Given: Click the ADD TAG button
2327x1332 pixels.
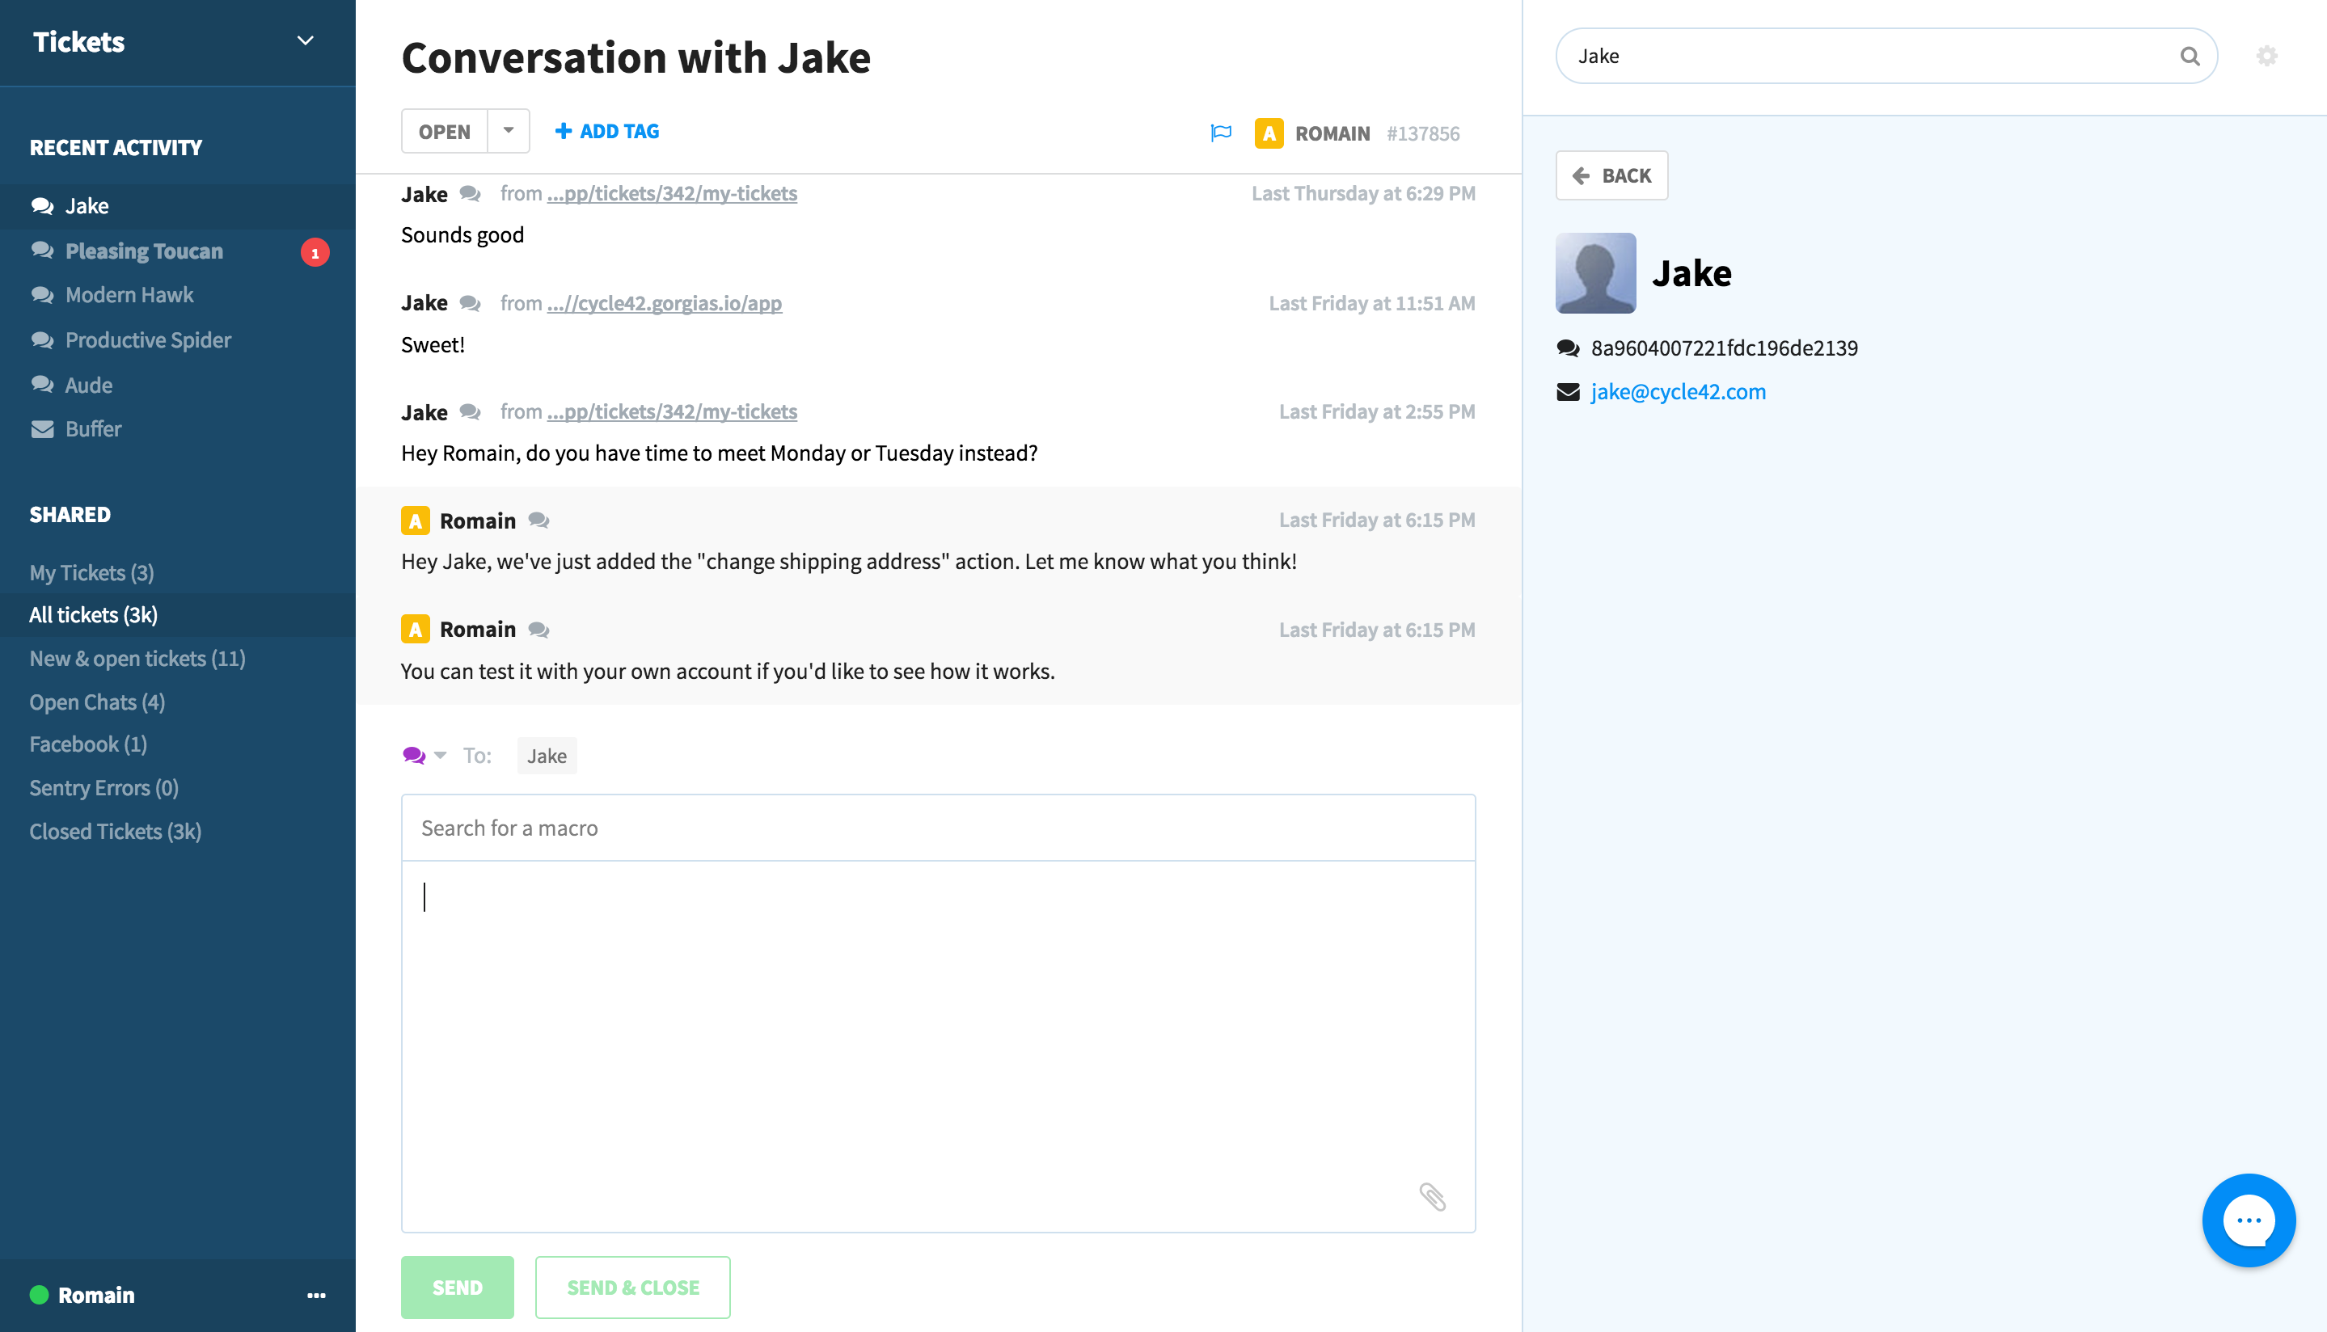Looking at the screenshot, I should coord(606,131).
